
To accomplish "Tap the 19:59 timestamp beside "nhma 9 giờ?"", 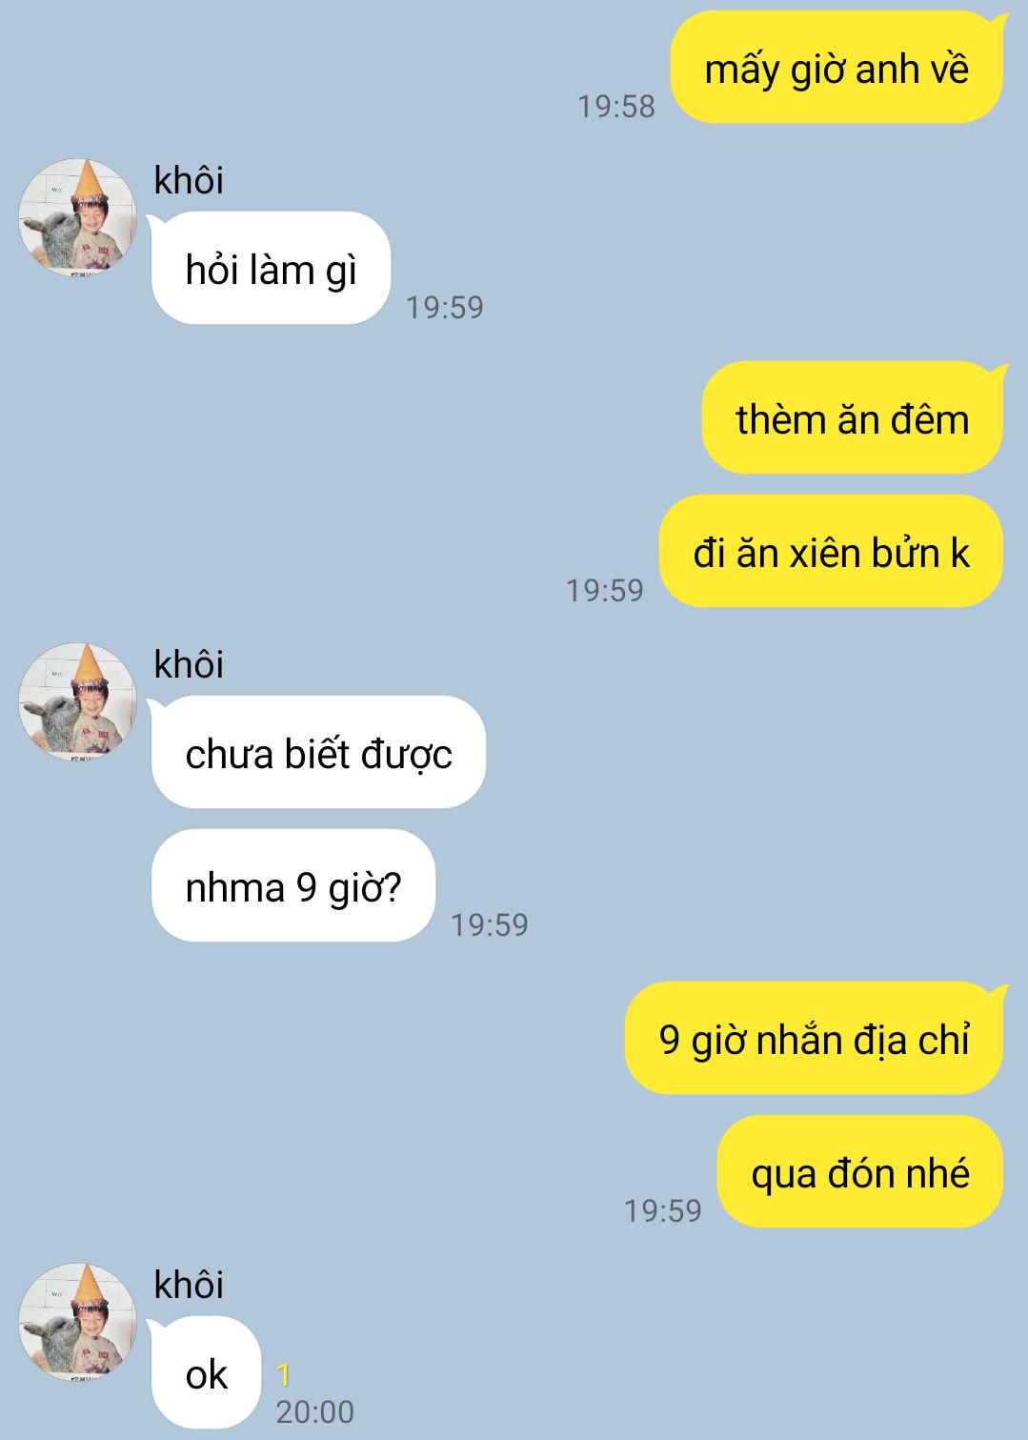I will pos(489,924).
